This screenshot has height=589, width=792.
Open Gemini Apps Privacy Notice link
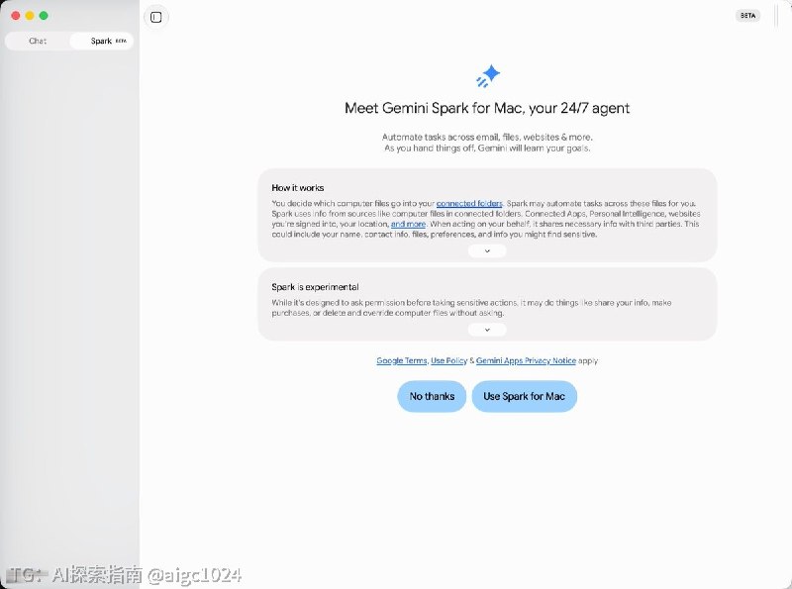(x=526, y=360)
